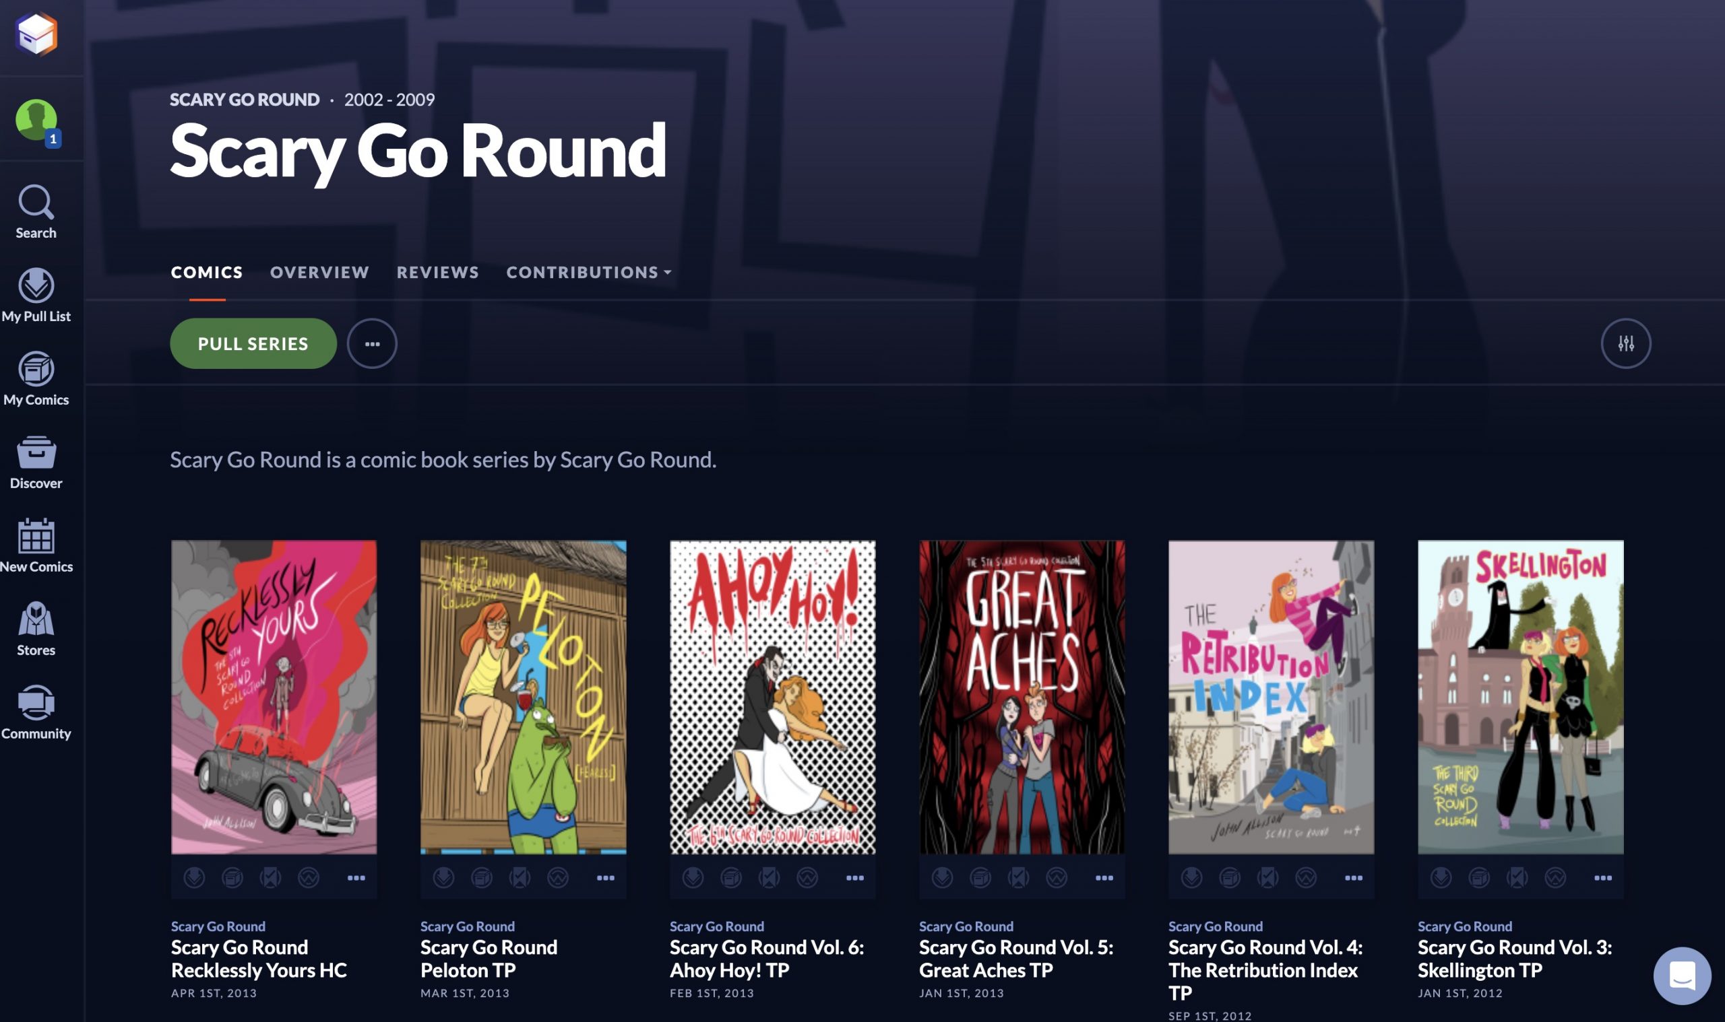This screenshot has height=1022, width=1725.
Task: Toggle pull for Recklessly Yours HC
Action: click(x=194, y=877)
